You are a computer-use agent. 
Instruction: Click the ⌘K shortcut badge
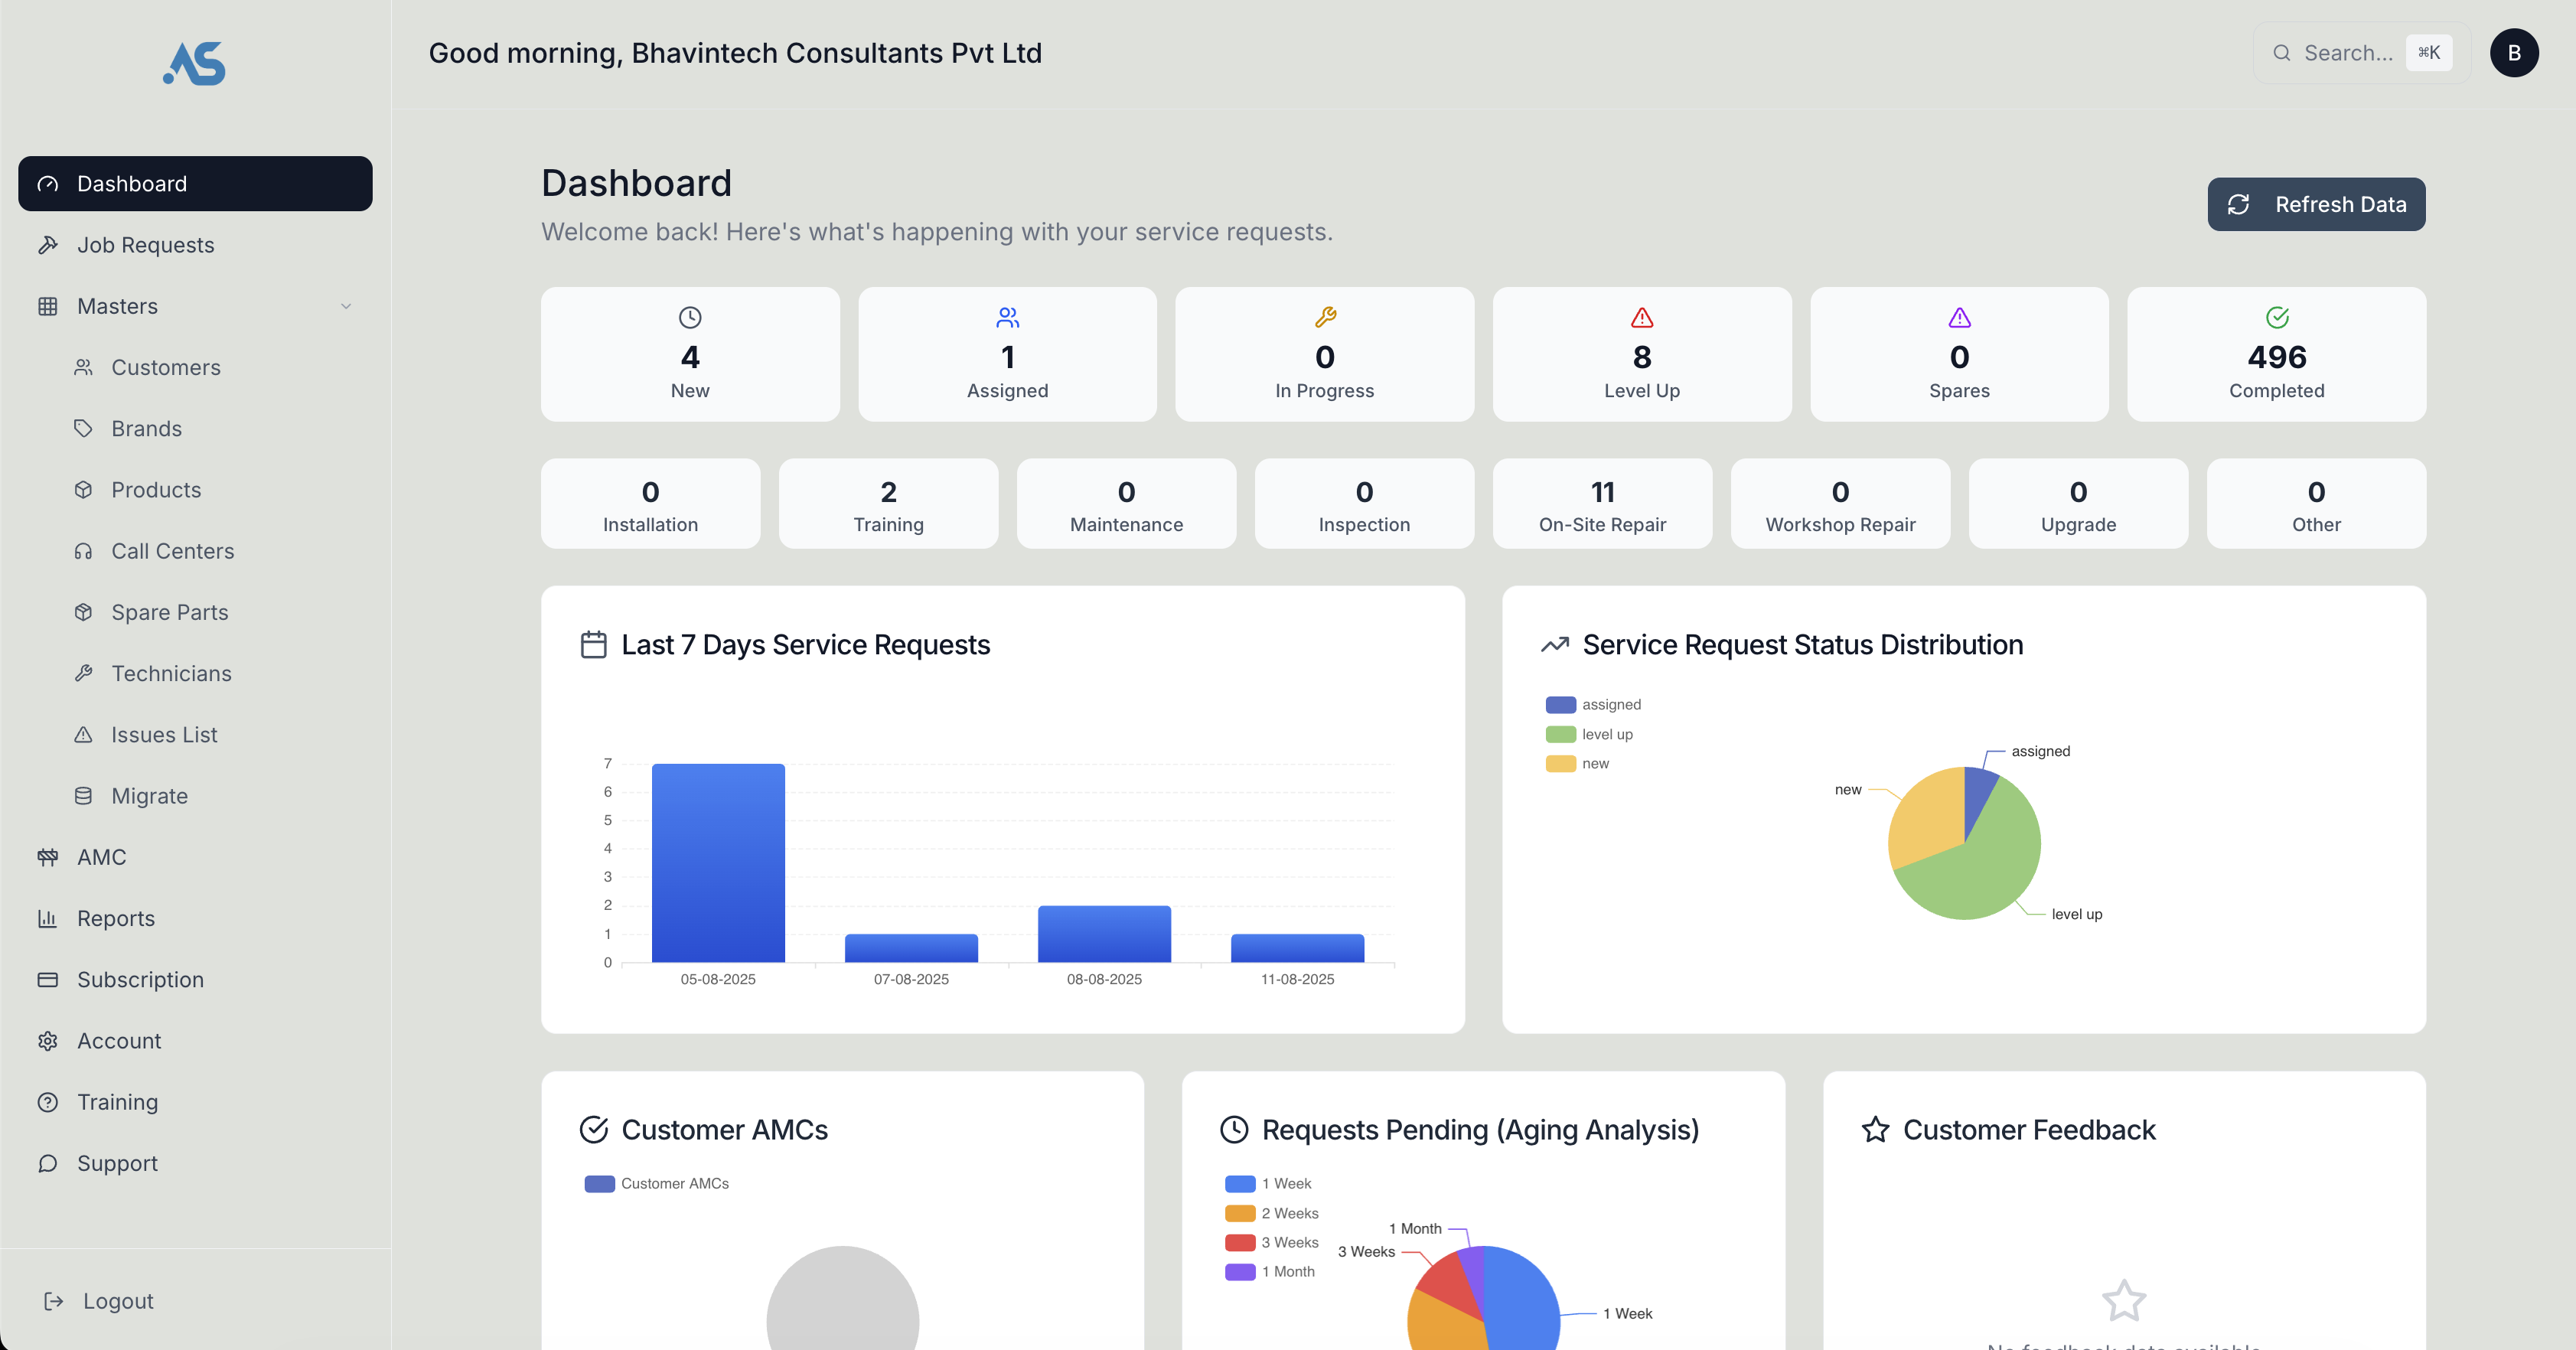point(2429,53)
